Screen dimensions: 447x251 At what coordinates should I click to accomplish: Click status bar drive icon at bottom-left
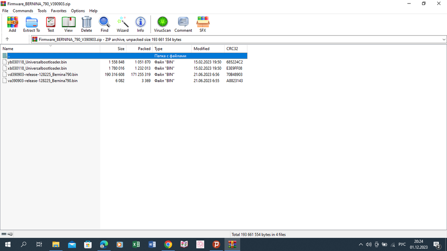click(x=4, y=234)
